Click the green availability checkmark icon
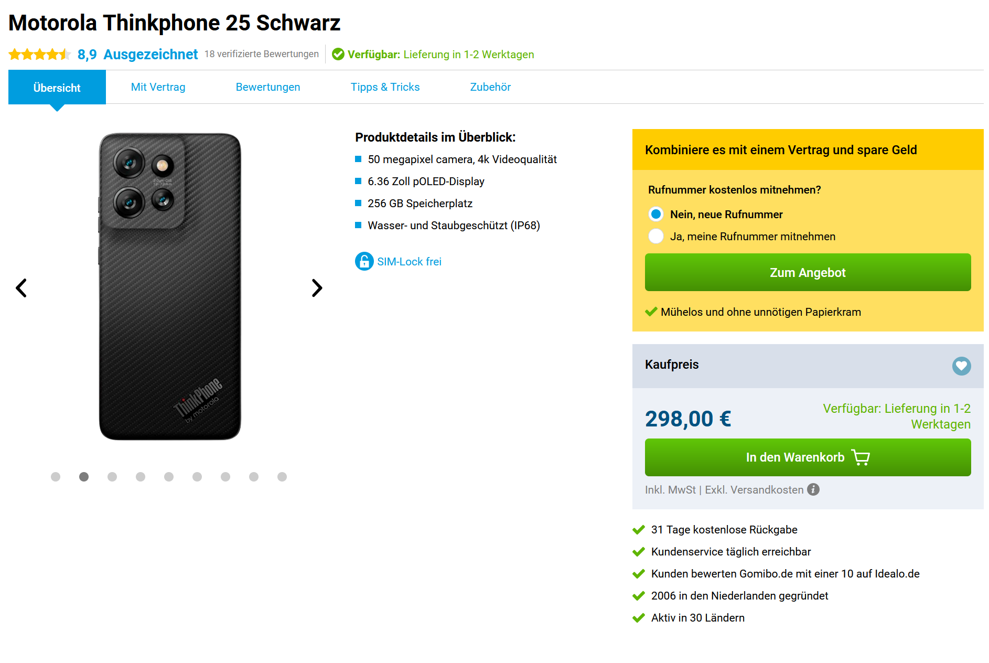This screenshot has height=663, width=989. tap(338, 55)
